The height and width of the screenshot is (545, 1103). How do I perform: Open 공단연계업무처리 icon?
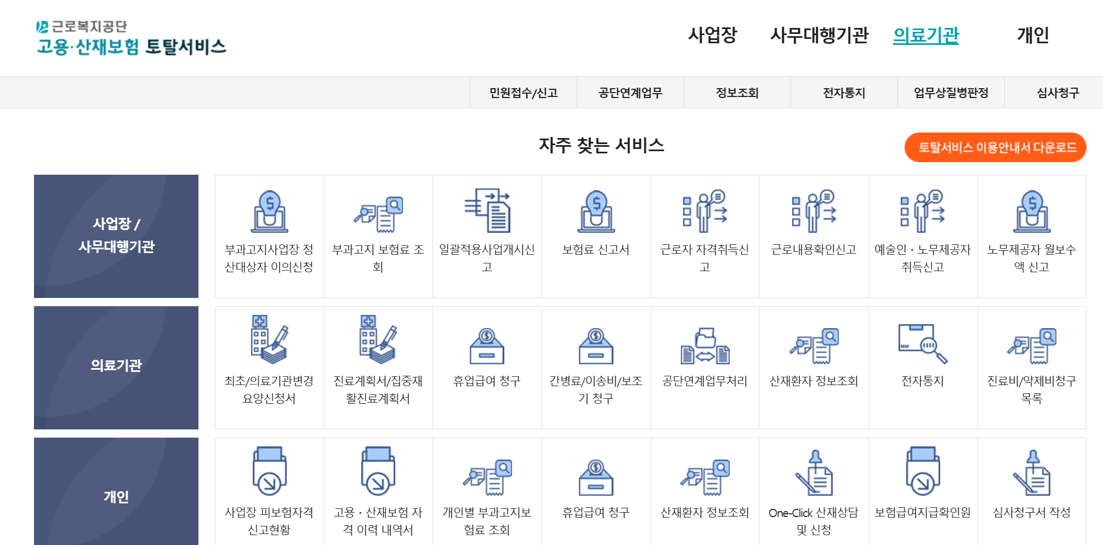click(705, 346)
